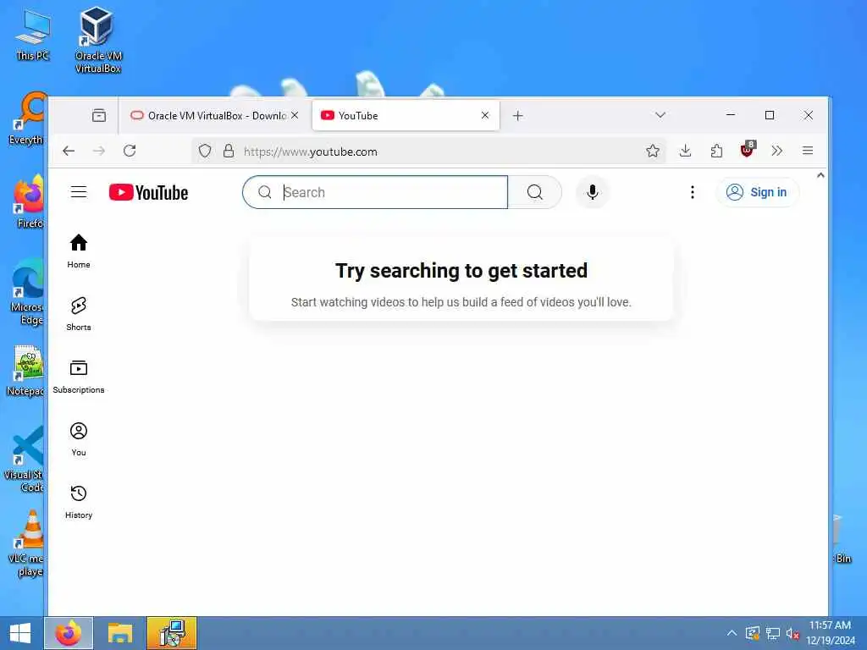Click the network tray icon

[x=772, y=633]
